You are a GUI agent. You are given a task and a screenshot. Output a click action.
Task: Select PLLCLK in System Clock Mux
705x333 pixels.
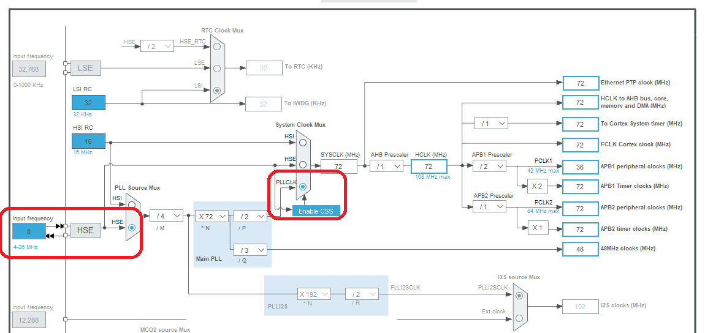pos(303,186)
